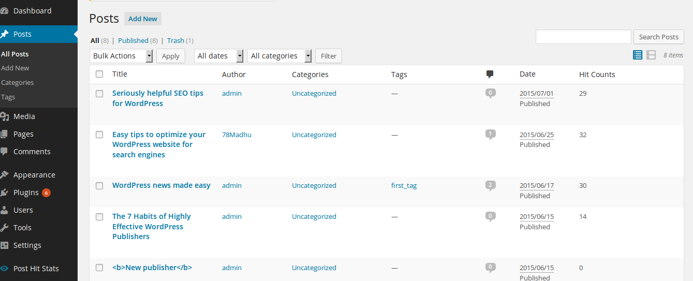693x281 pixels.
Task: Focus the Search Posts text field
Action: [583, 37]
